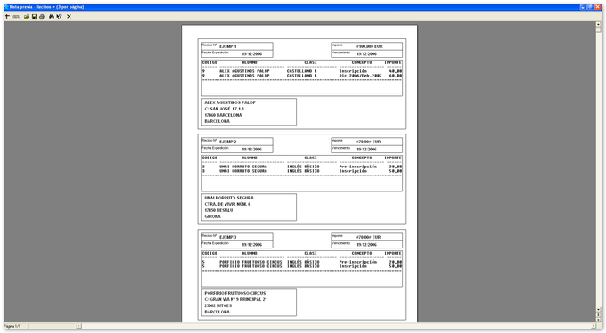
Task: Activate the context help pointer icon
Action: pyautogui.click(x=59, y=17)
